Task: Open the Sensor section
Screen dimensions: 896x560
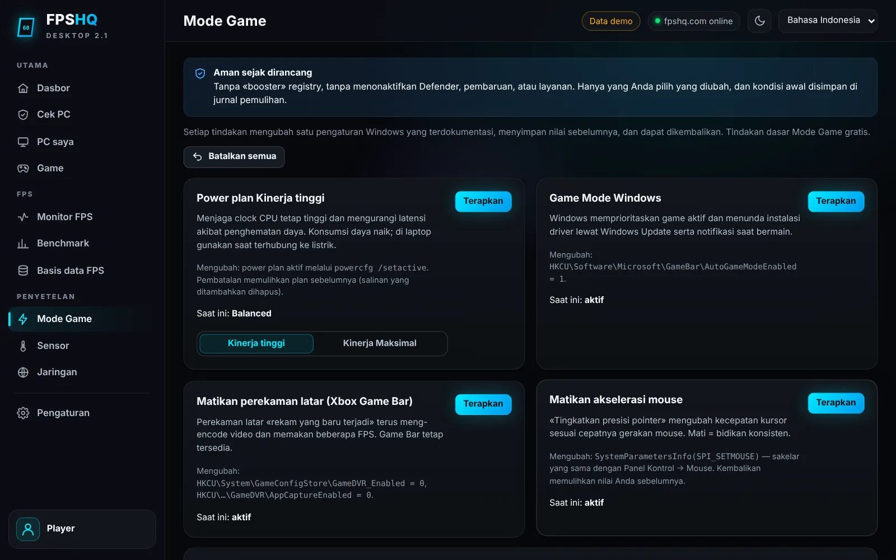Action: (81, 346)
